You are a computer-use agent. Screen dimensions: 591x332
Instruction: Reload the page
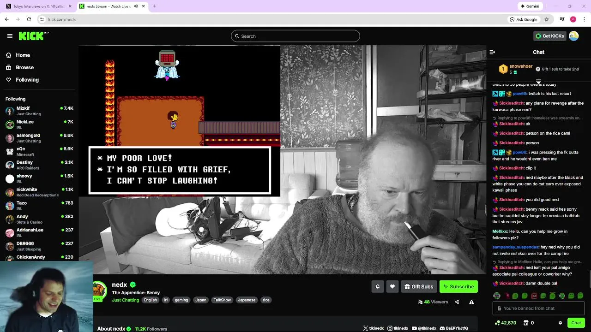[x=29, y=19]
